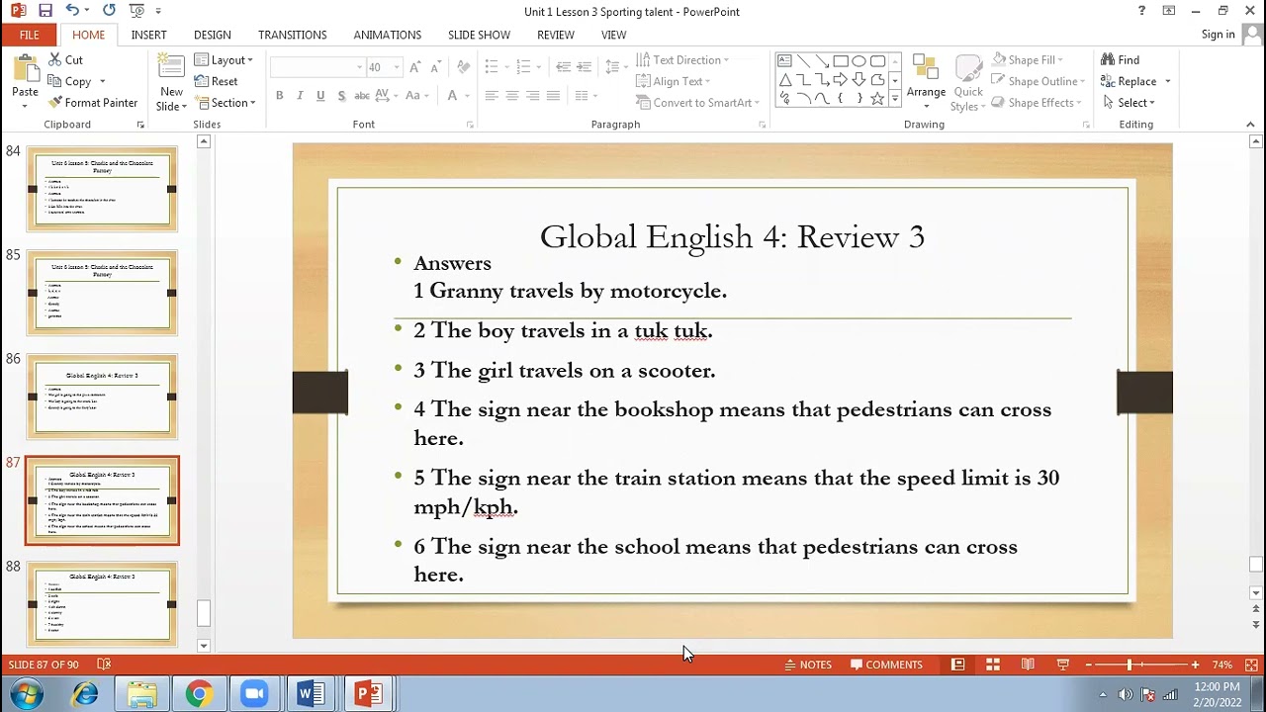Click the Find binoculars button
Screen dimensions: 1266x712
[1121, 60]
